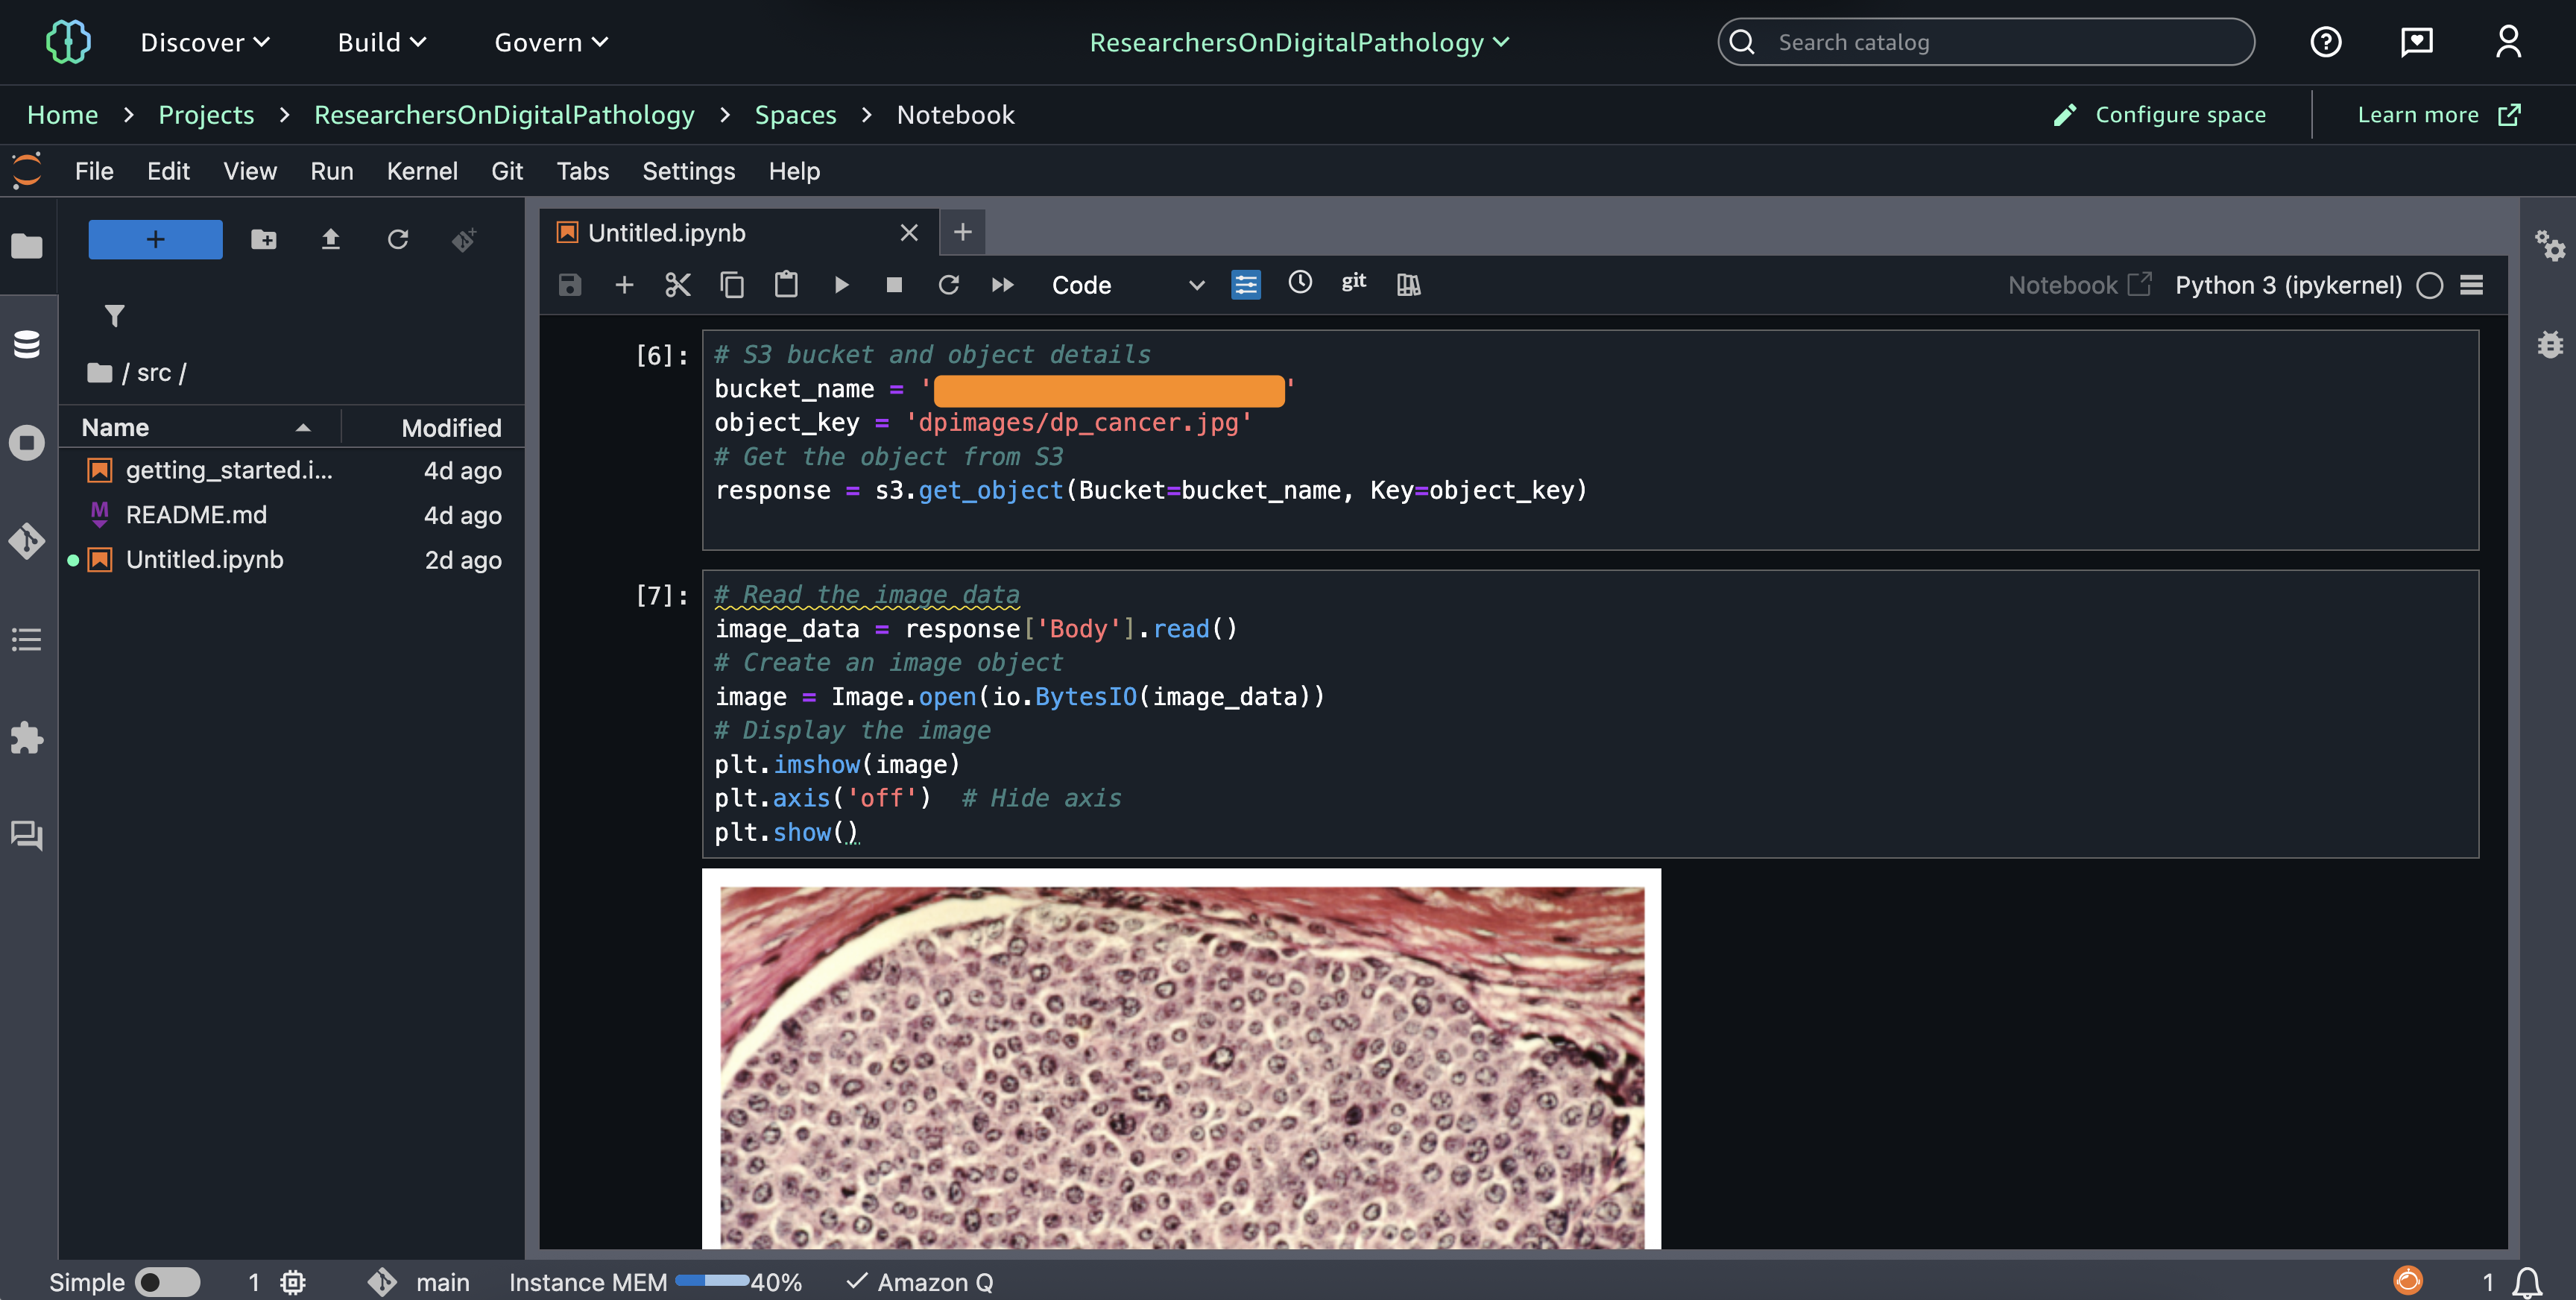This screenshot has width=2576, height=1300.
Task: Expand the ResearchersOnDigitalPathology project selector
Action: [x=1298, y=42]
